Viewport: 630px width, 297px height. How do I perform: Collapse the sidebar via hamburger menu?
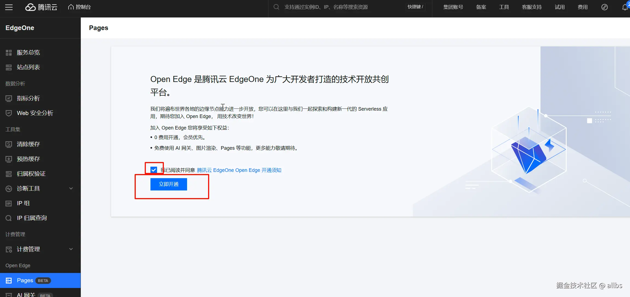(9, 7)
